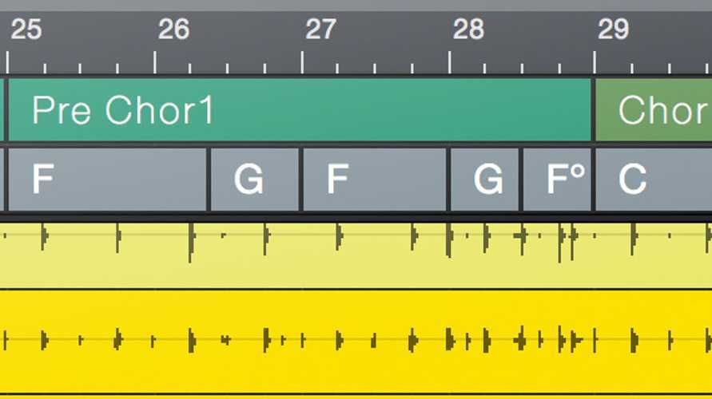712x399 pixels.
Task: Select the Pre Chor1 arranger section
Action: click(x=300, y=110)
